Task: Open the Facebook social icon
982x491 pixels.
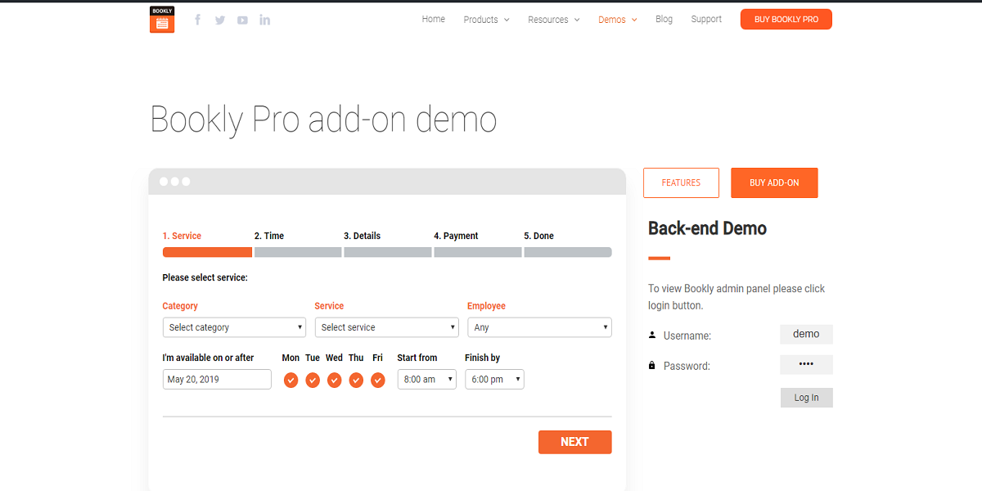Action: click(x=197, y=20)
